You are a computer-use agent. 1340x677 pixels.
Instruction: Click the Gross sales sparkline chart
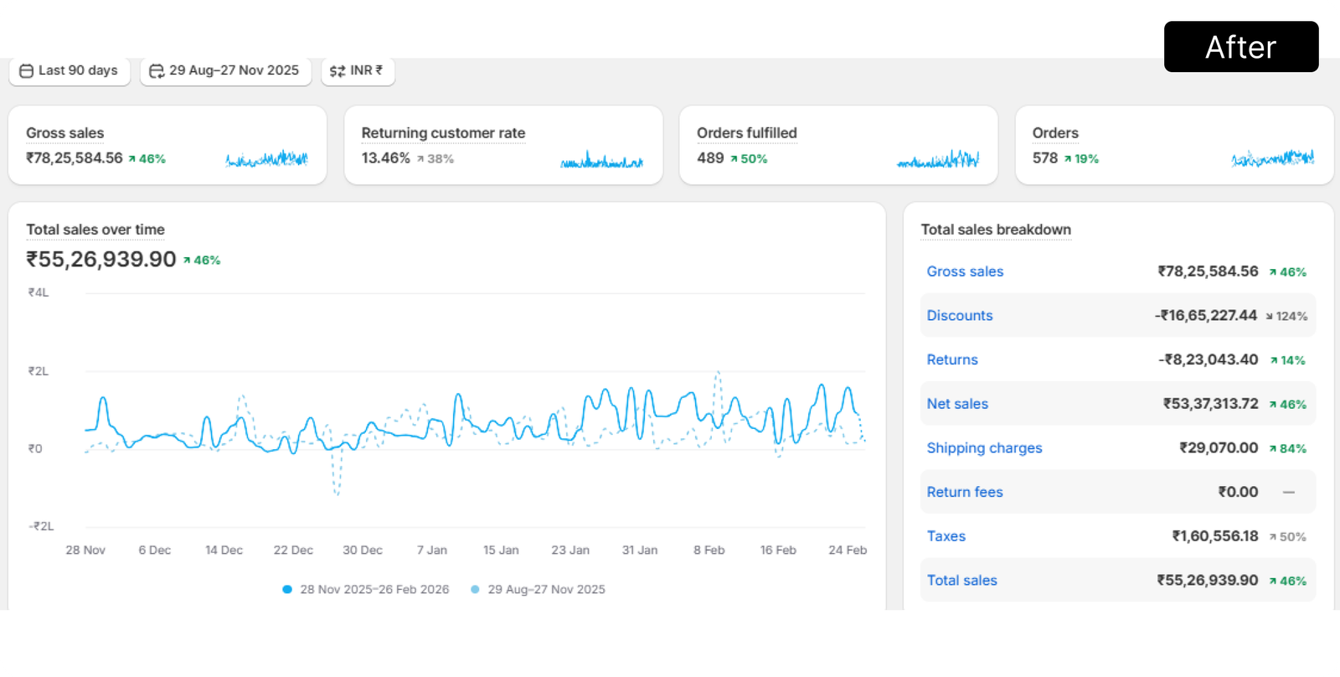[266, 158]
